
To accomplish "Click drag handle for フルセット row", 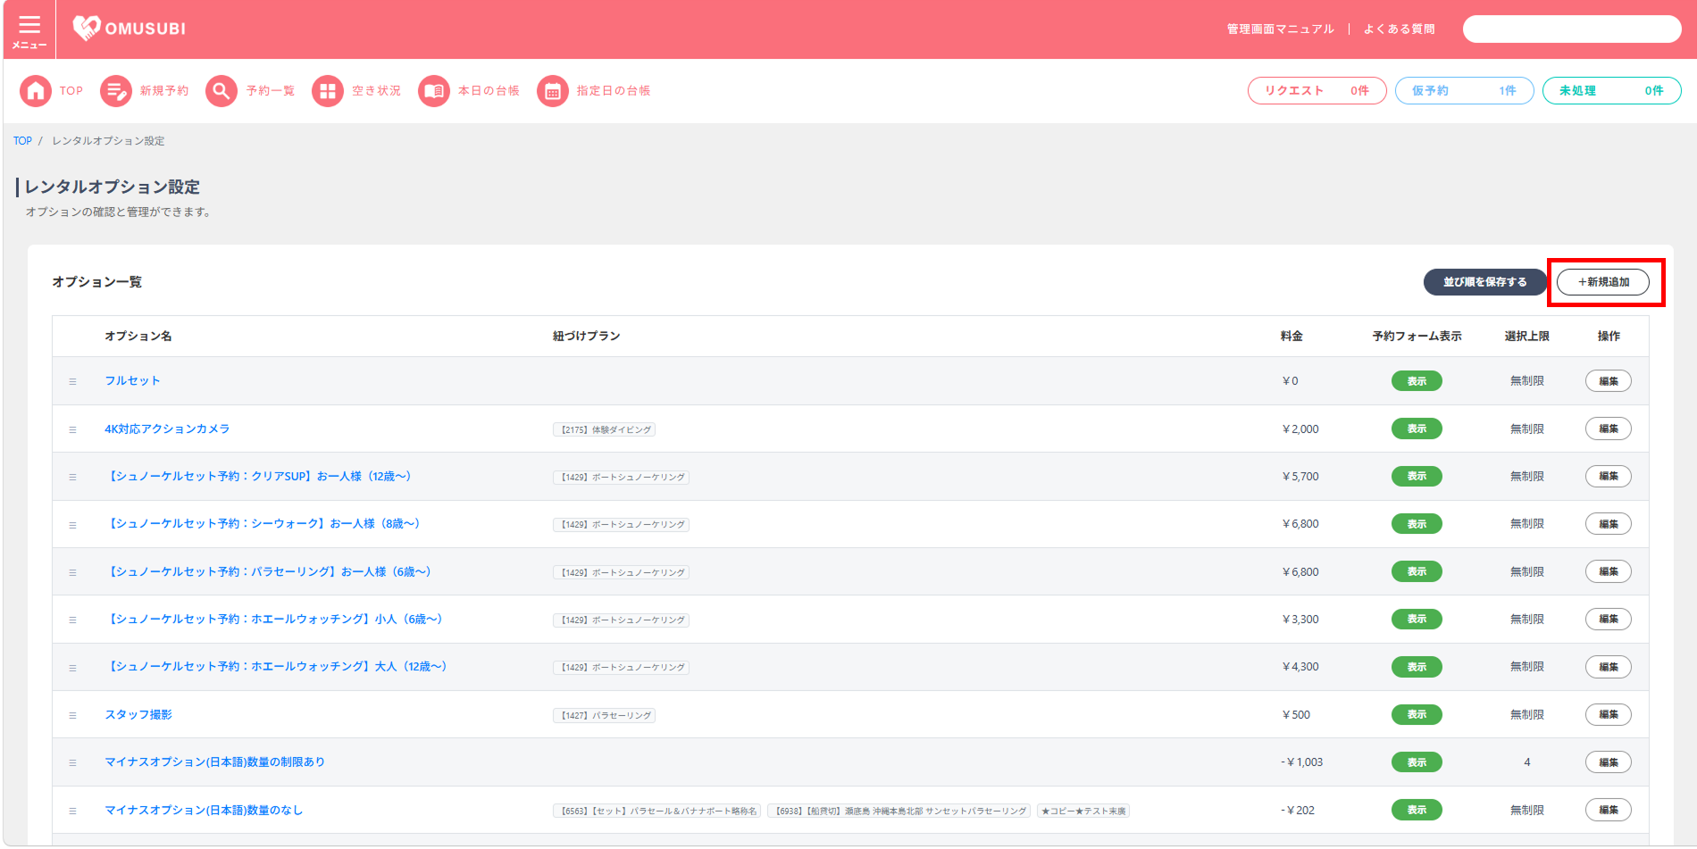I will [73, 381].
